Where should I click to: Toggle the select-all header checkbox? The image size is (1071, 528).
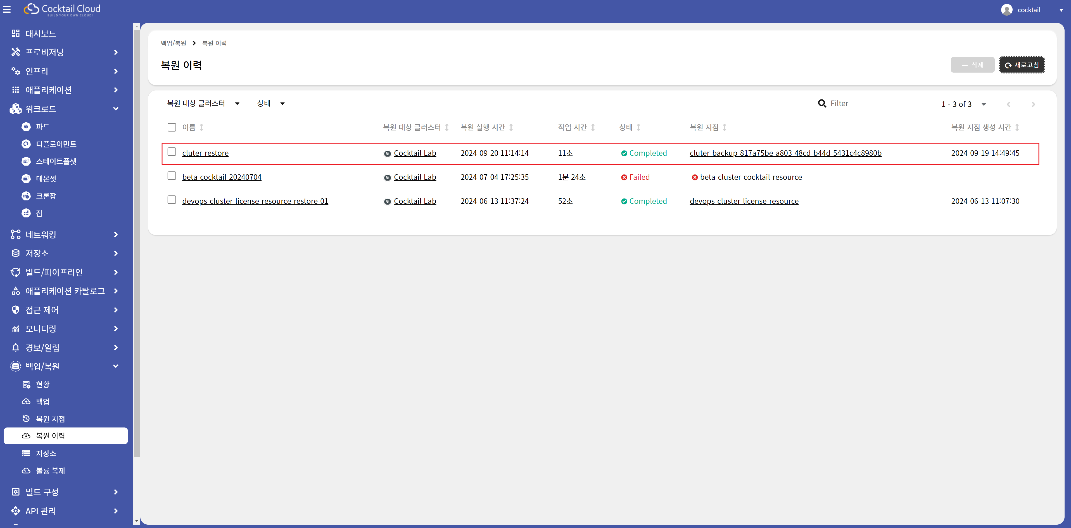172,127
